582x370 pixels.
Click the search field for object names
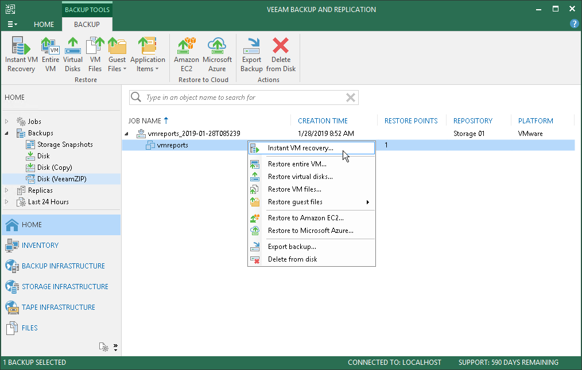point(241,98)
